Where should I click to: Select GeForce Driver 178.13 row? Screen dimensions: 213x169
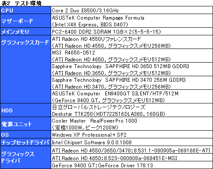[x=132, y=165]
